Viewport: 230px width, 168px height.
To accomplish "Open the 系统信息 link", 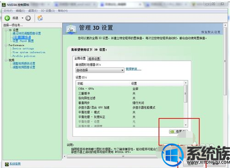I will tap(15, 164).
